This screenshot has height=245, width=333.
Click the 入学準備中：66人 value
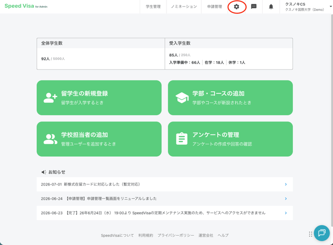tap(184, 62)
